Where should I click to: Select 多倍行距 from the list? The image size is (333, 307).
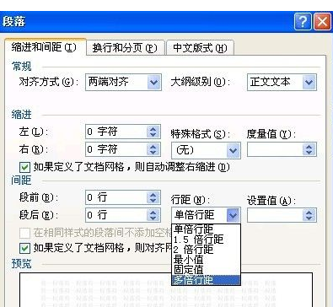click(x=206, y=280)
